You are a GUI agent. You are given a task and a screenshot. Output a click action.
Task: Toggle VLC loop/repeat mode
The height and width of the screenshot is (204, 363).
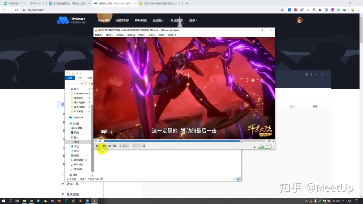coord(139,146)
